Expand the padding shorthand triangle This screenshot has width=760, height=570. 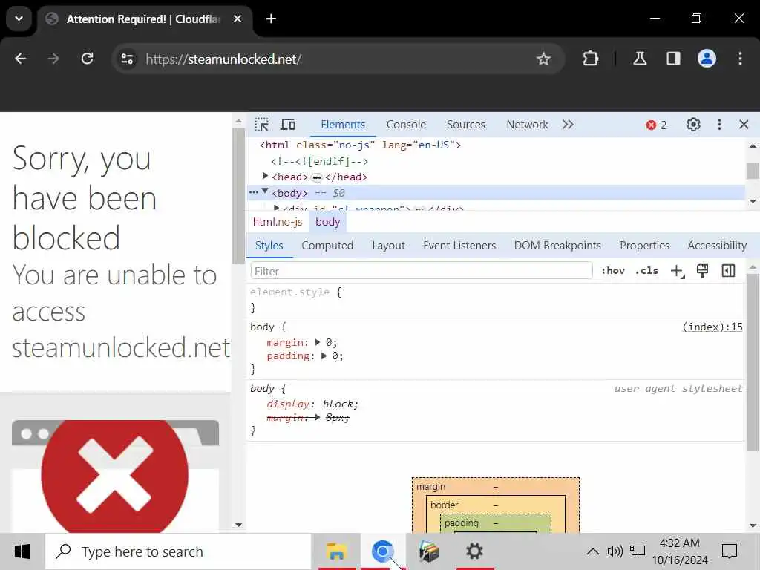click(324, 356)
